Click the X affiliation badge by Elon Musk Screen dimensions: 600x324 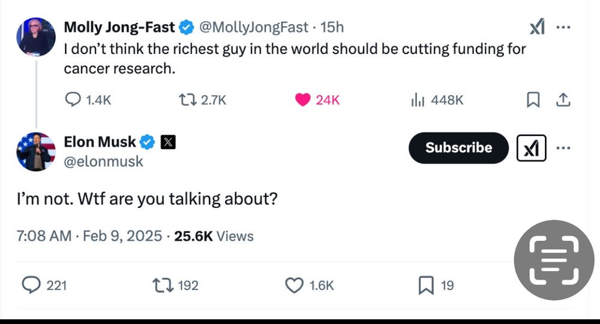point(169,142)
